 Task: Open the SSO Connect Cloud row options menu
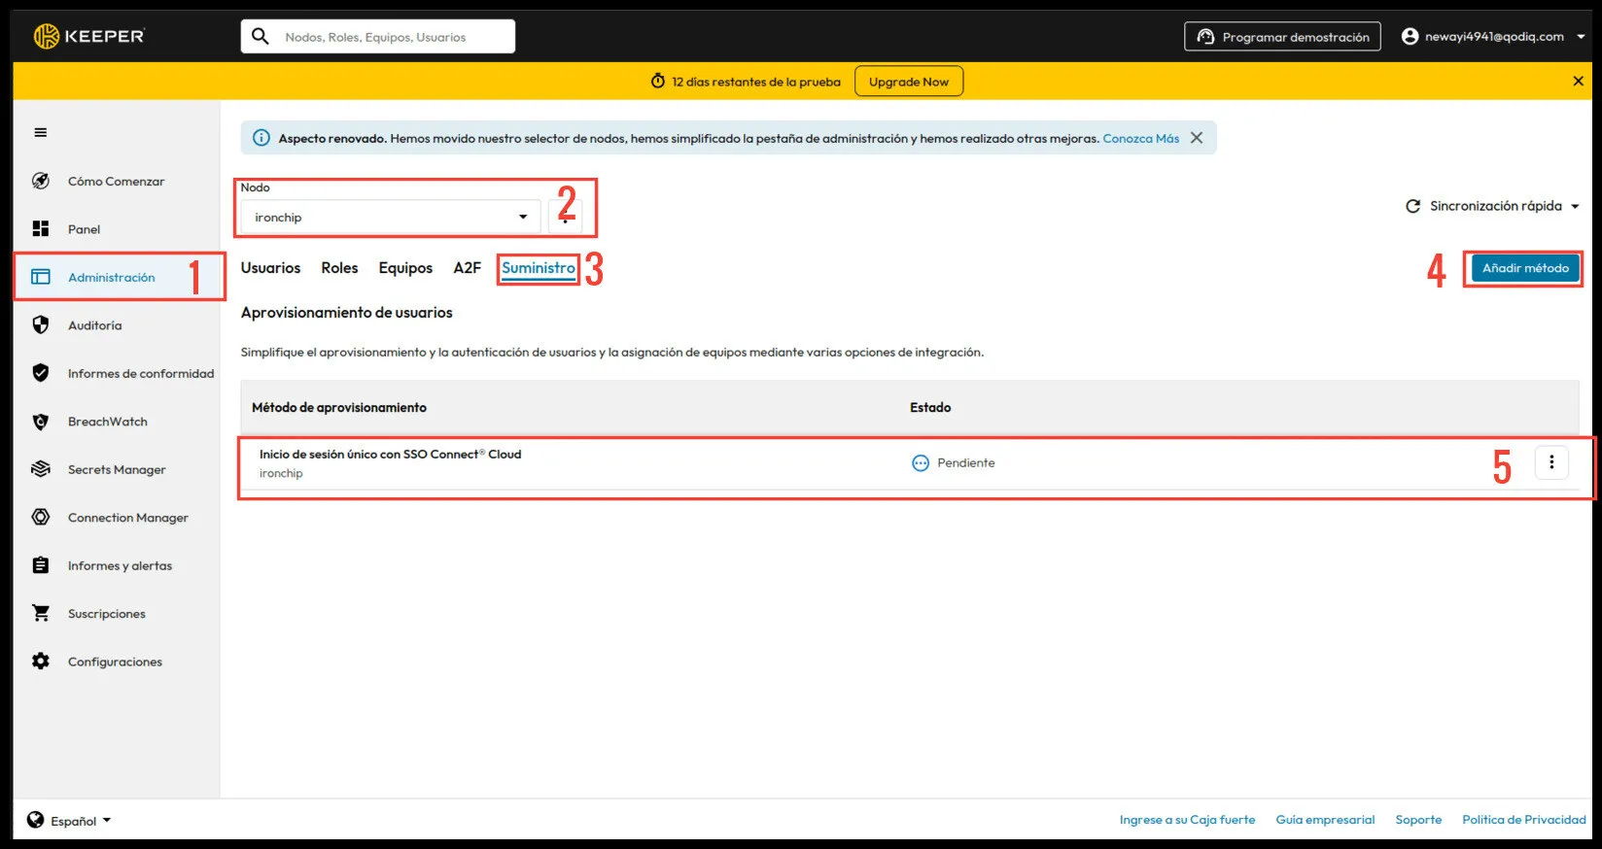pos(1551,462)
